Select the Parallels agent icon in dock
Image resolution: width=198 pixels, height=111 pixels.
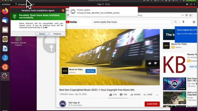(x=5, y=76)
